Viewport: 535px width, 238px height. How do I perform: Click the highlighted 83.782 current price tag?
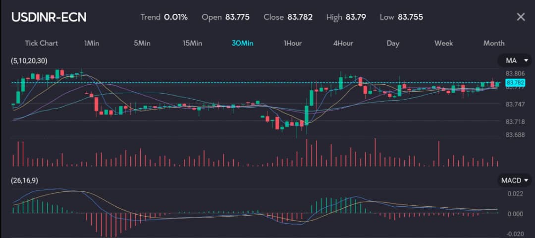516,82
